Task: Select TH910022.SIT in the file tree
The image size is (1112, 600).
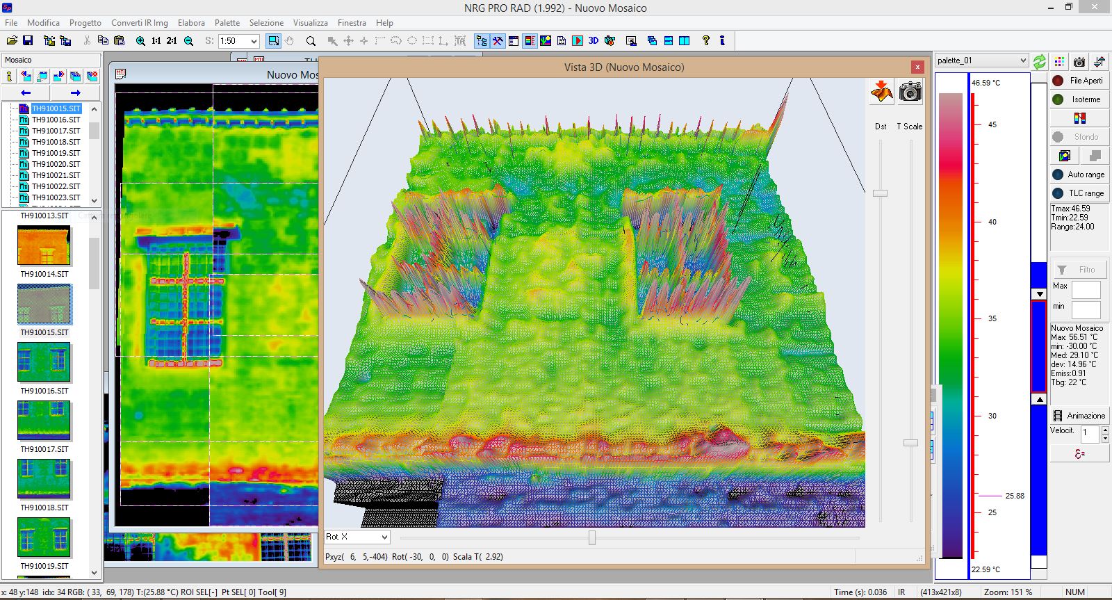Action: [x=56, y=186]
